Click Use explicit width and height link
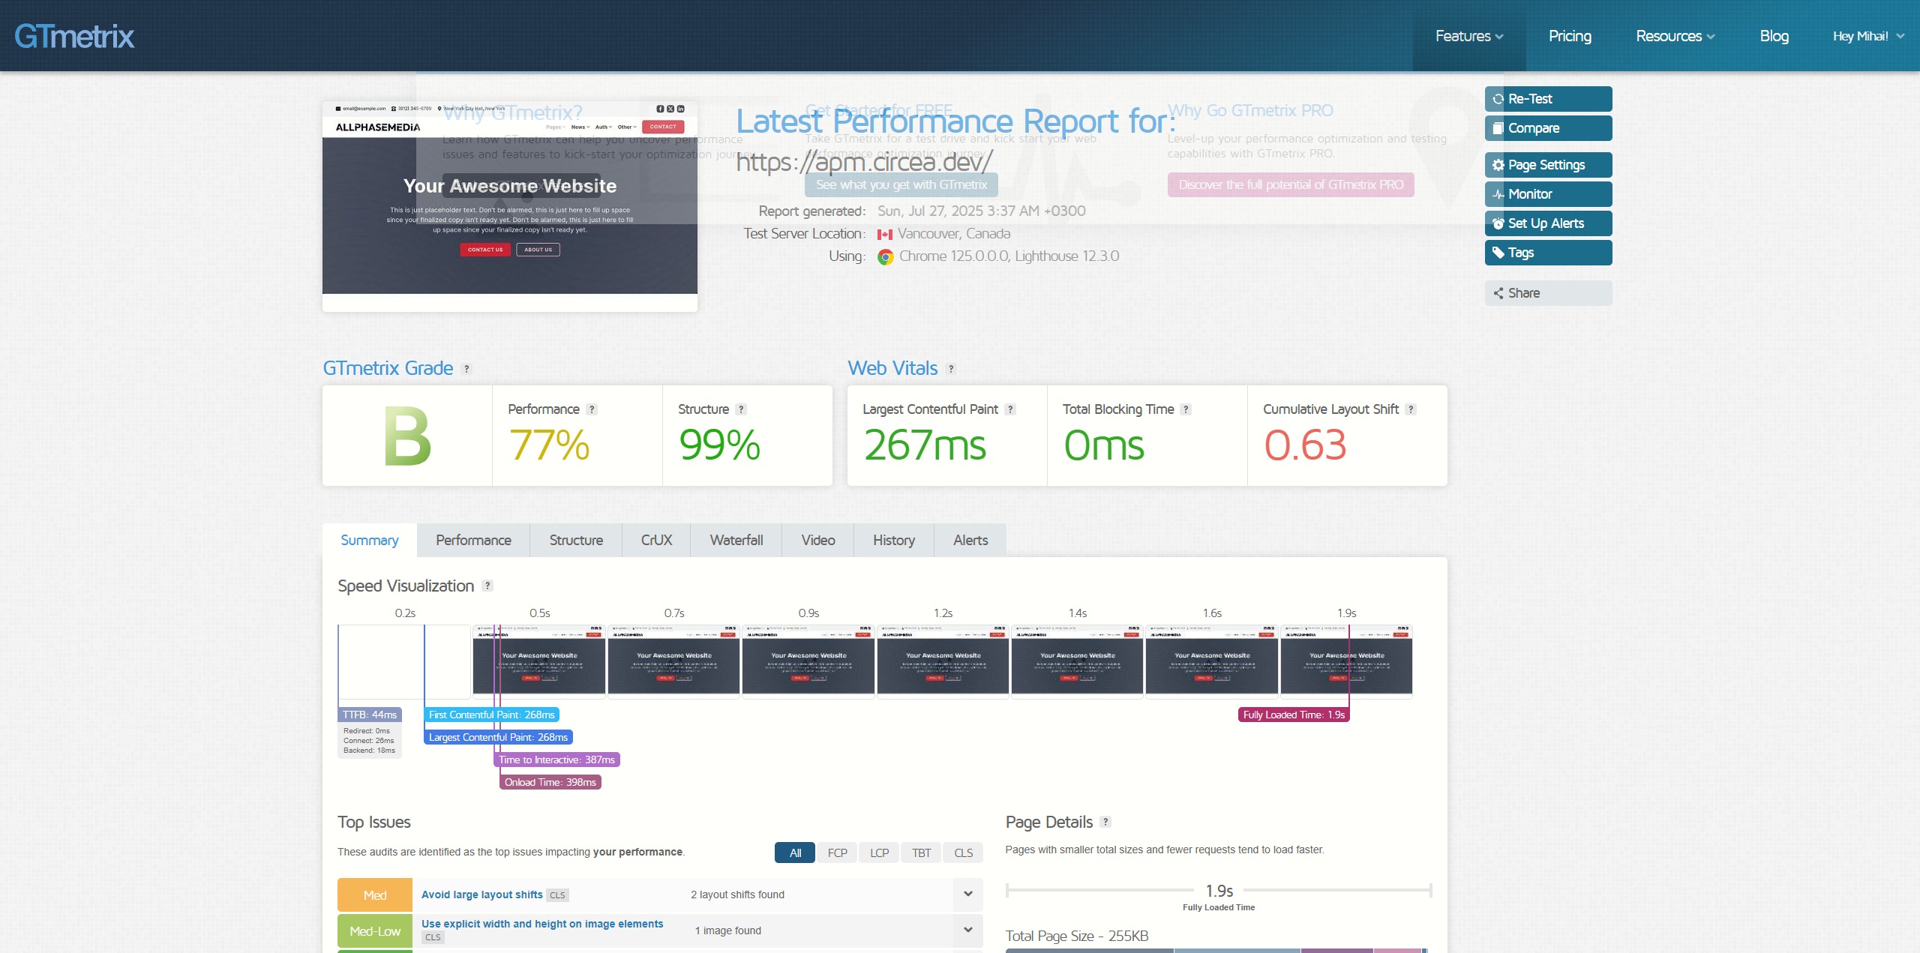 pyautogui.click(x=541, y=924)
